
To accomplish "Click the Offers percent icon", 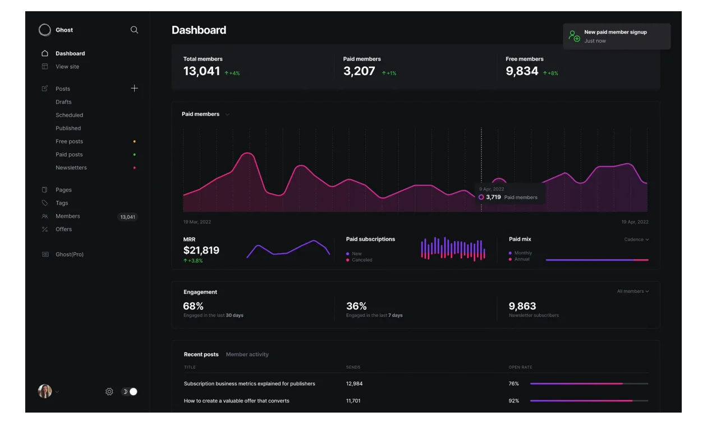I will pyautogui.click(x=44, y=229).
